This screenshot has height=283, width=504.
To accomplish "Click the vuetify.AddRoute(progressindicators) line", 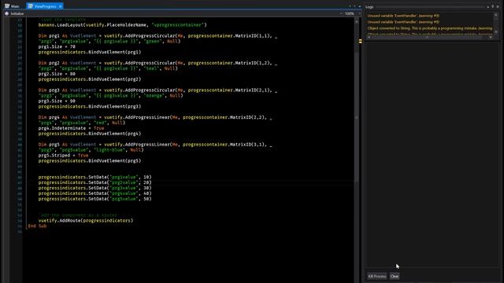I will point(86,221).
